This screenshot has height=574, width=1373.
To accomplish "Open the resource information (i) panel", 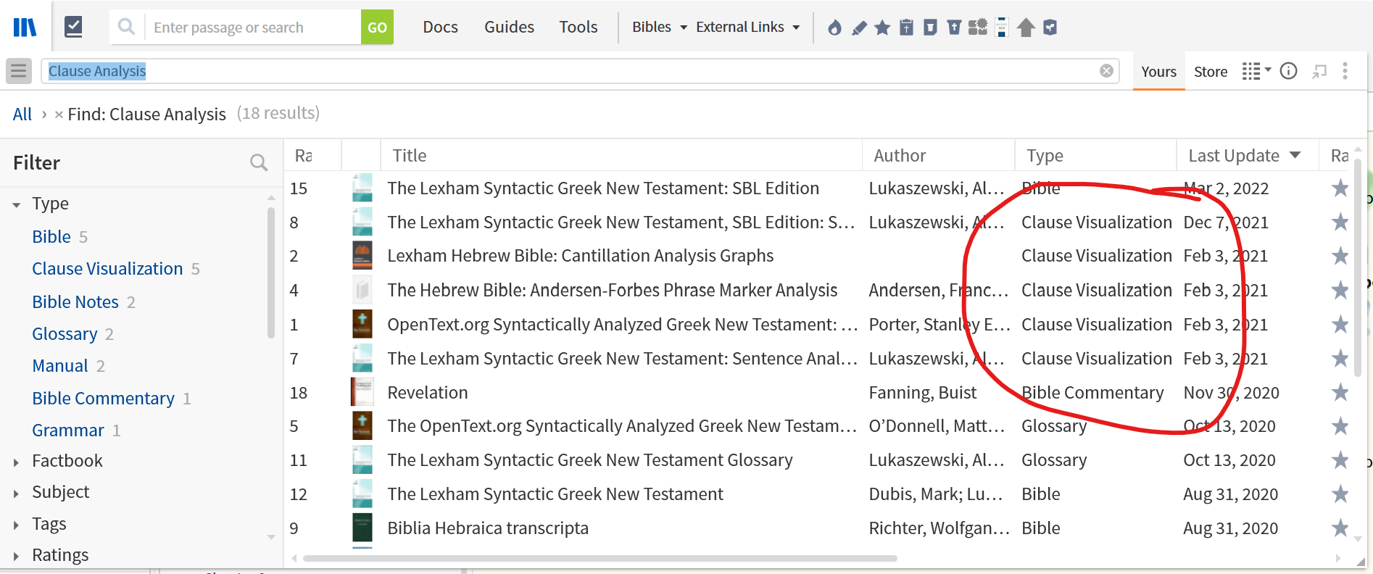I will [1288, 71].
